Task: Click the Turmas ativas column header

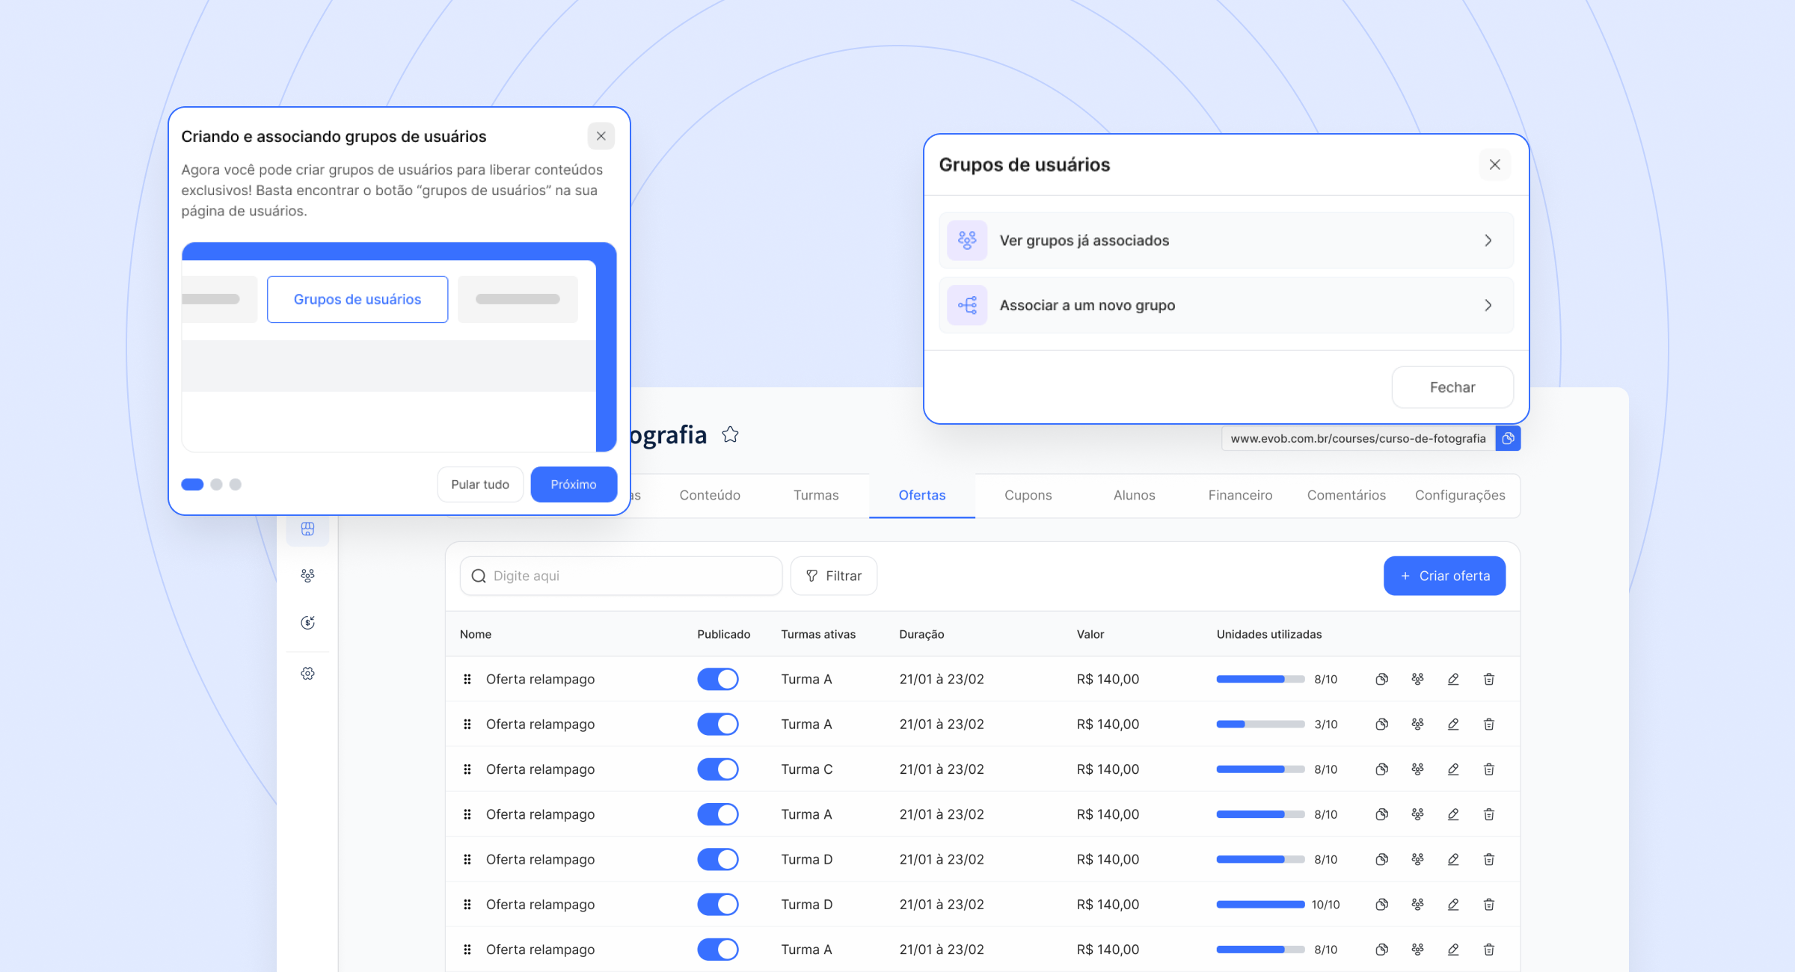Action: click(x=818, y=634)
